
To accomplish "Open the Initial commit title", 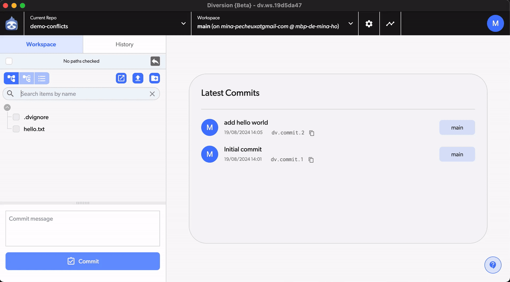I will [x=243, y=149].
